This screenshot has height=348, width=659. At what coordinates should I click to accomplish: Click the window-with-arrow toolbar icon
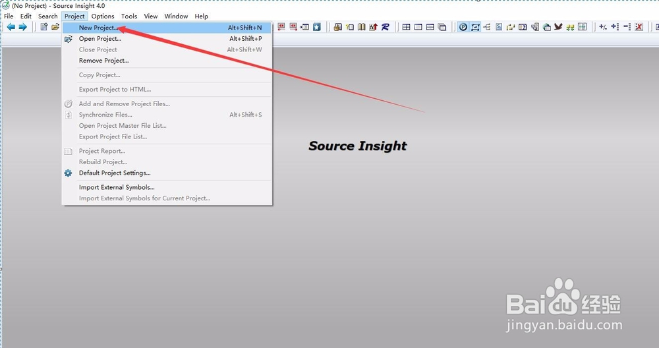pos(305,27)
